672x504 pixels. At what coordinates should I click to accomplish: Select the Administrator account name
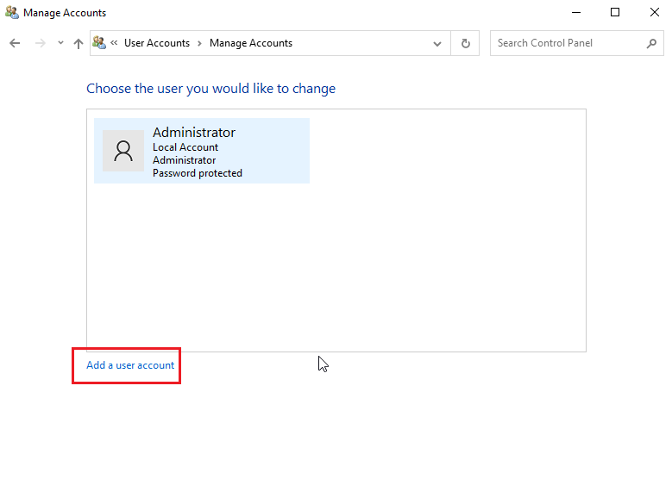[193, 133]
